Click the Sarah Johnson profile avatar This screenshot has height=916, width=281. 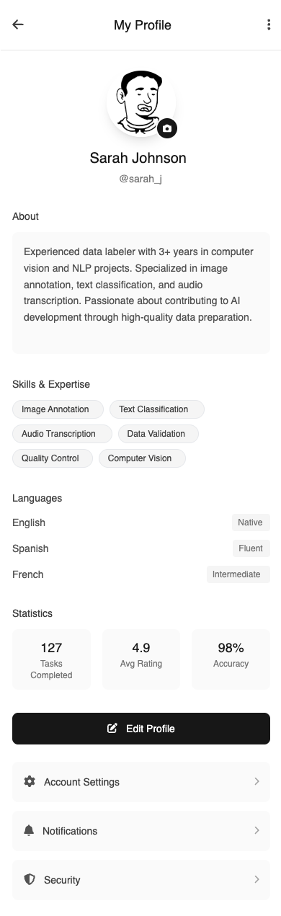[141, 103]
